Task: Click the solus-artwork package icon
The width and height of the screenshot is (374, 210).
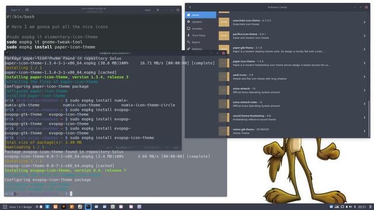Action: coord(224,90)
